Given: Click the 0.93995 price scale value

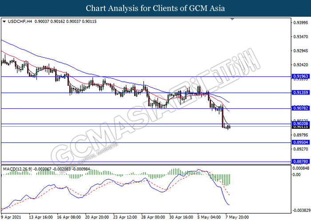Looking at the screenshot, I should coord(301,23).
